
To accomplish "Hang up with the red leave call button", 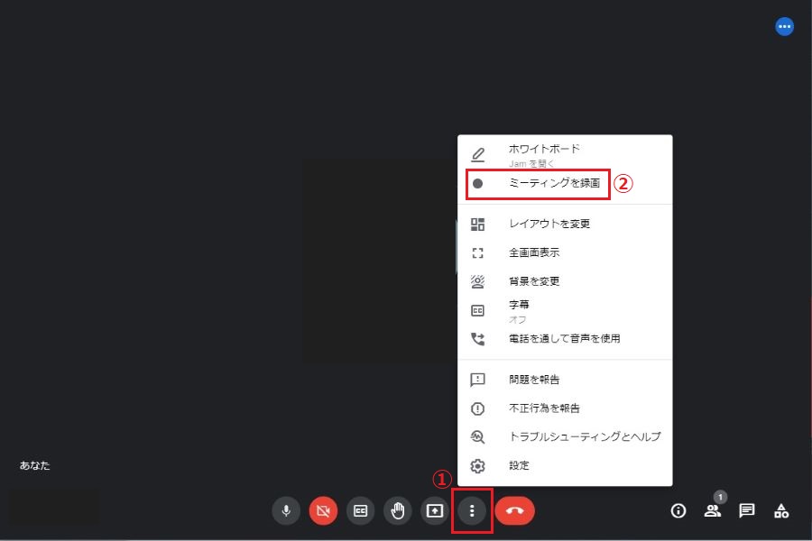I will 514,510.
